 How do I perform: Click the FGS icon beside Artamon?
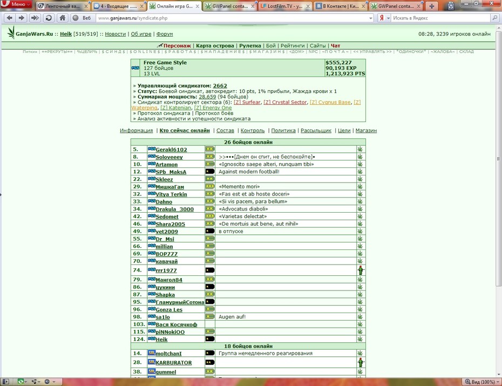[152, 164]
